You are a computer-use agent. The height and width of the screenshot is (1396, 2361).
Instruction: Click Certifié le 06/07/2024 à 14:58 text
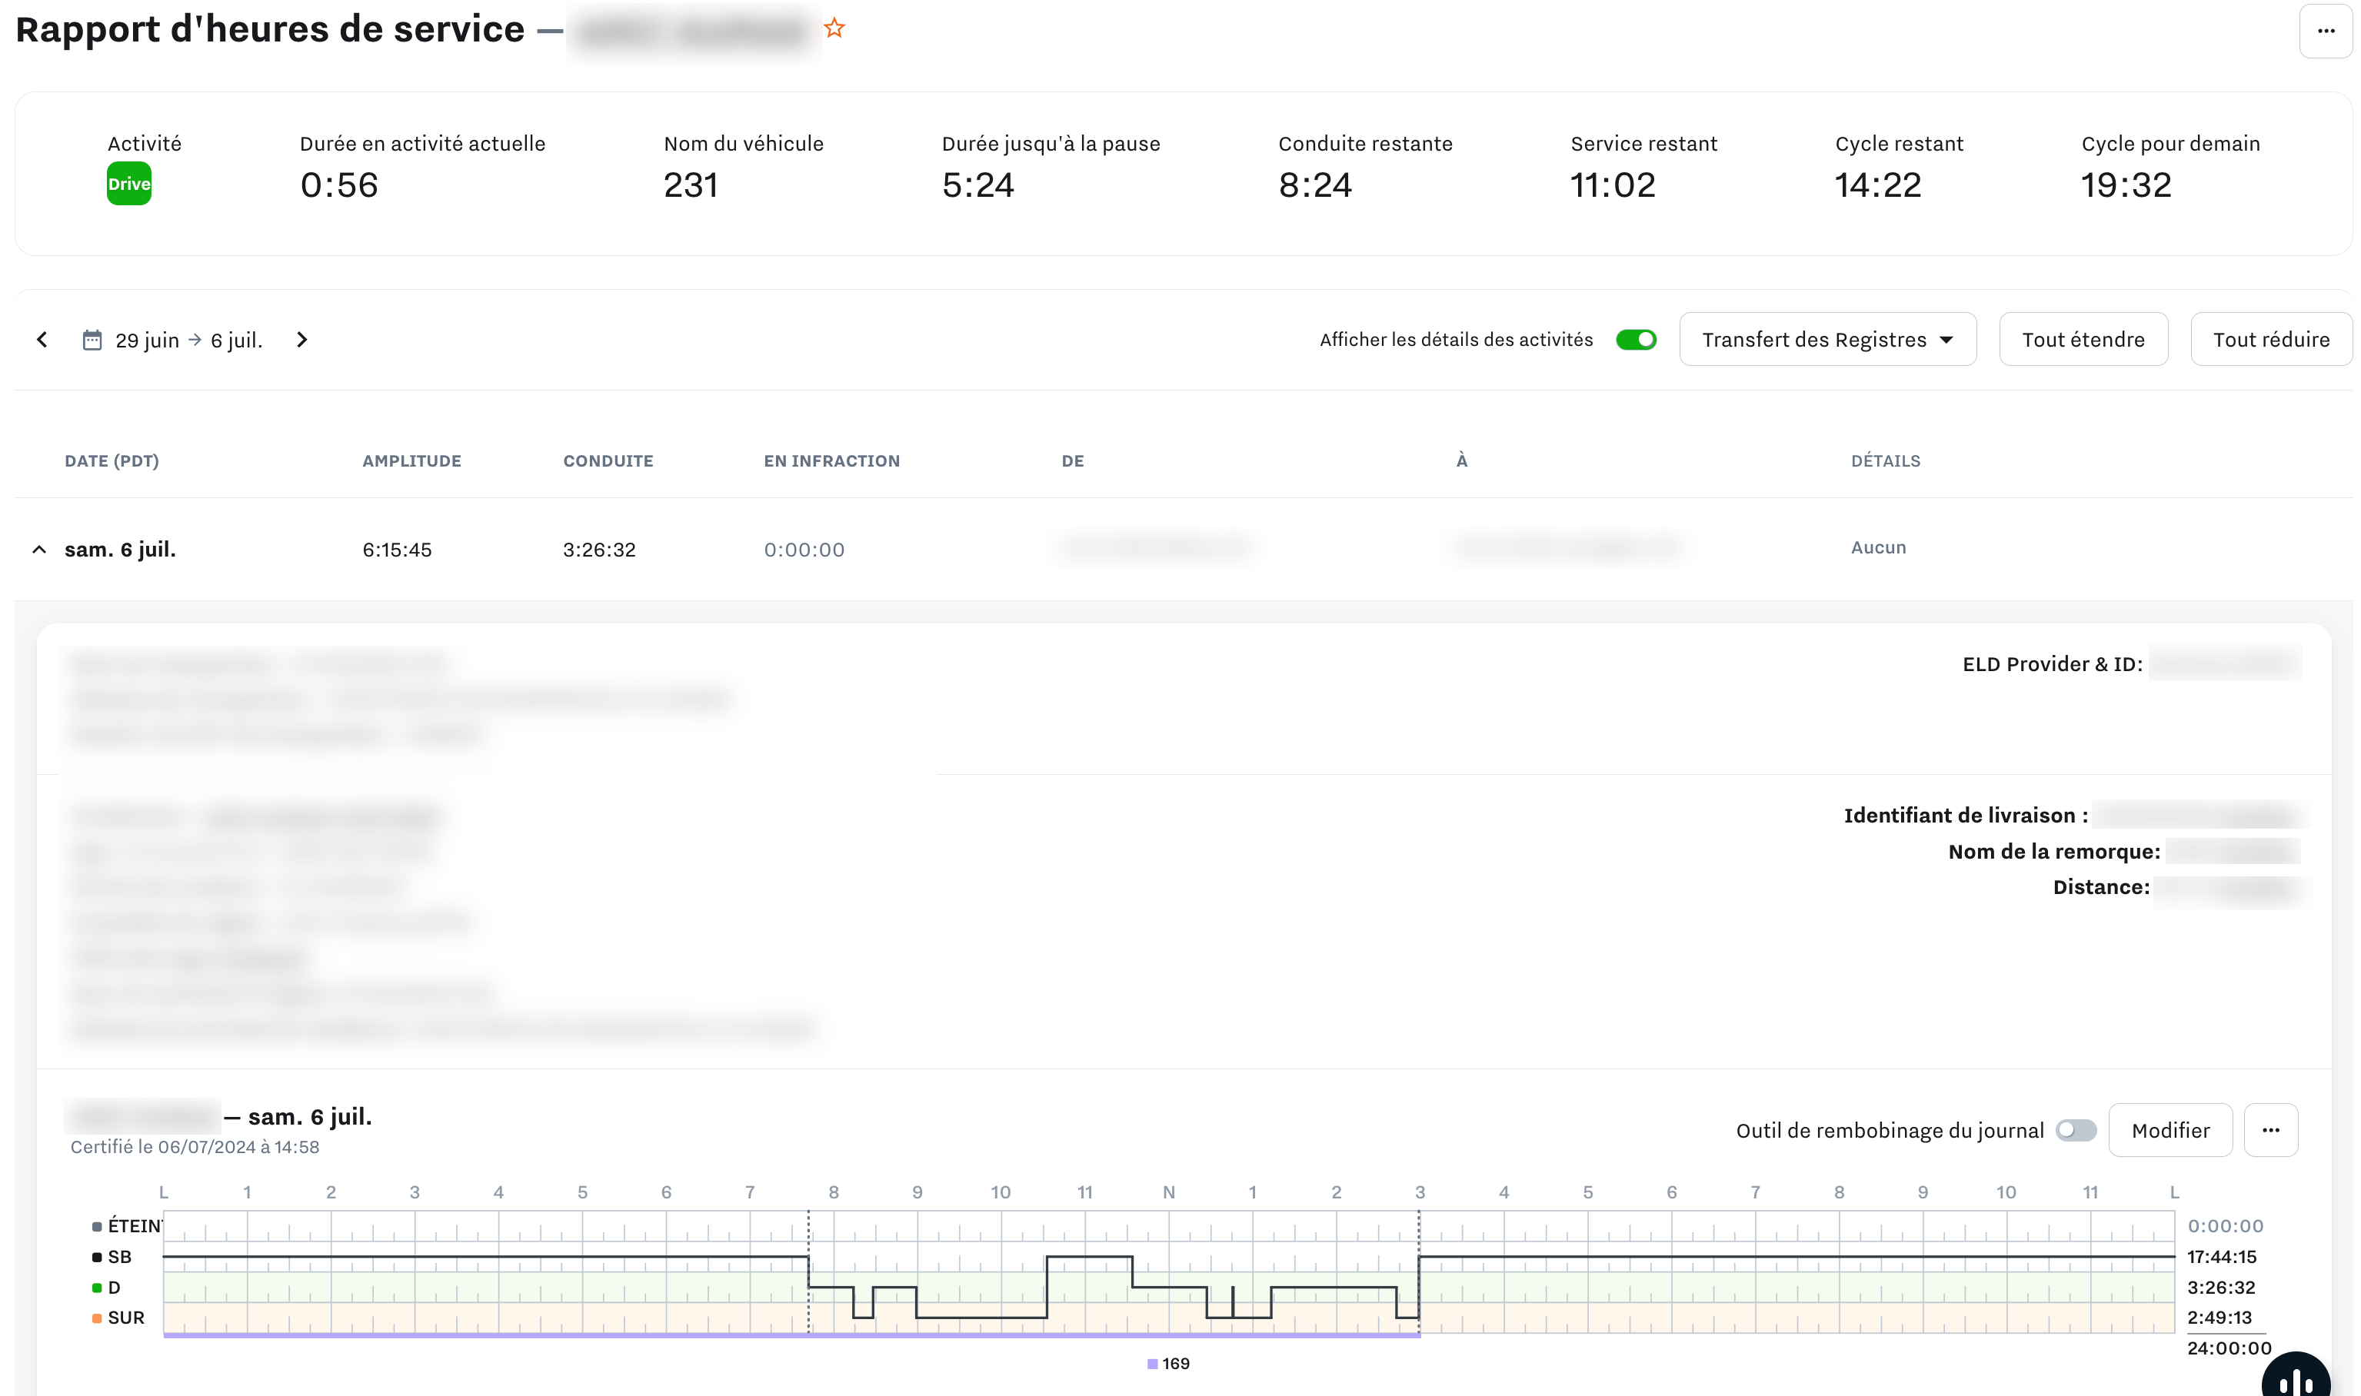(195, 1147)
